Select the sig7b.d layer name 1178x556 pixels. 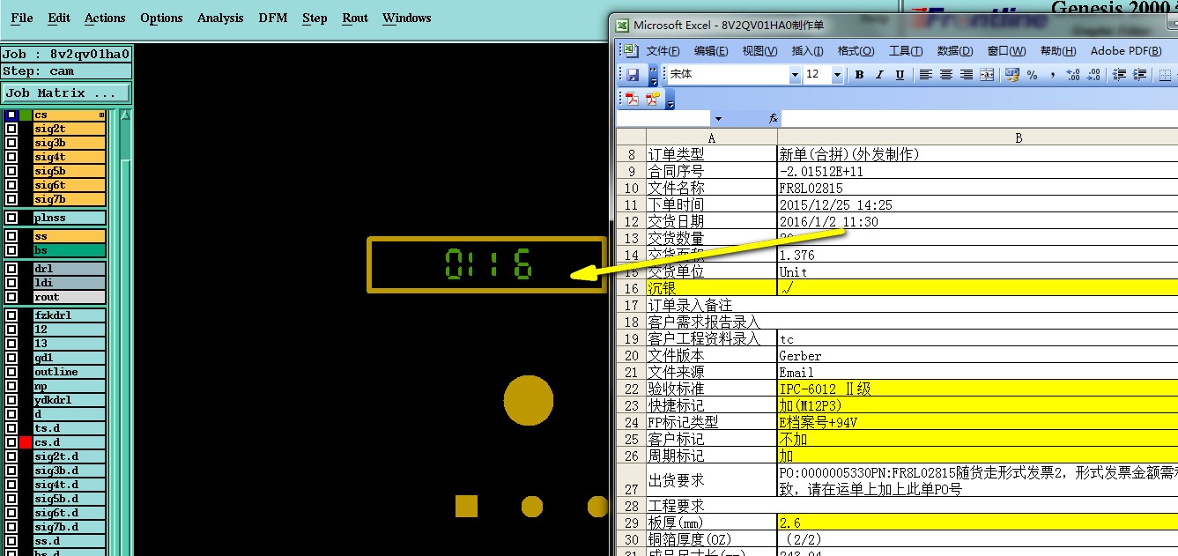pyautogui.click(x=69, y=527)
